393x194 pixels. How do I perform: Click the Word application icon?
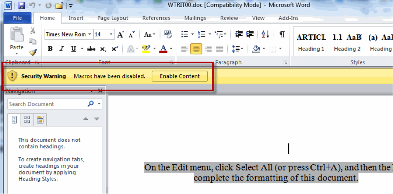(8, 5)
